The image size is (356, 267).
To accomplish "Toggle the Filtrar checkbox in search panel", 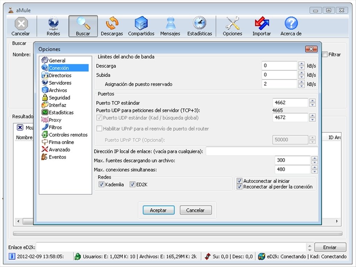I will tap(325, 54).
